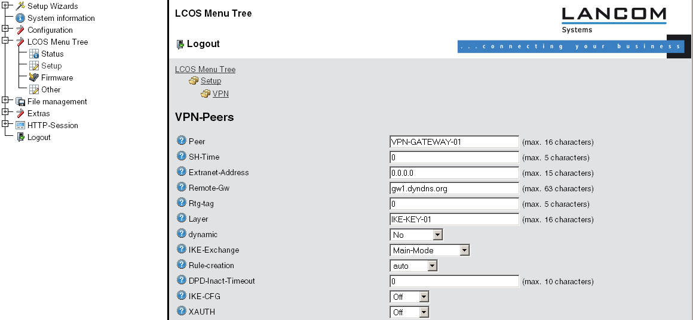Click the File management icon
This screenshot has width=693, height=320.
click(x=20, y=101)
